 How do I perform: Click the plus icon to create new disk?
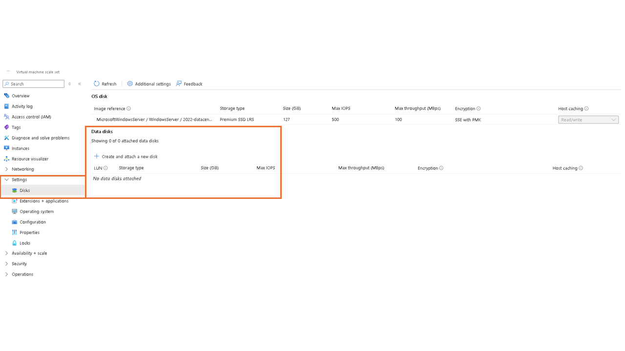pos(97,156)
